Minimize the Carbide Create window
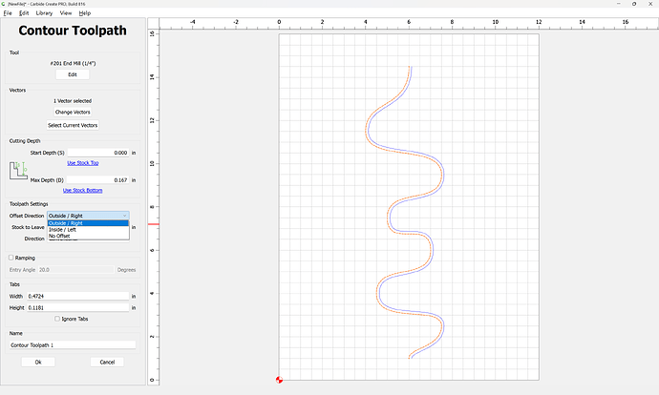659x395 pixels. click(618, 4)
